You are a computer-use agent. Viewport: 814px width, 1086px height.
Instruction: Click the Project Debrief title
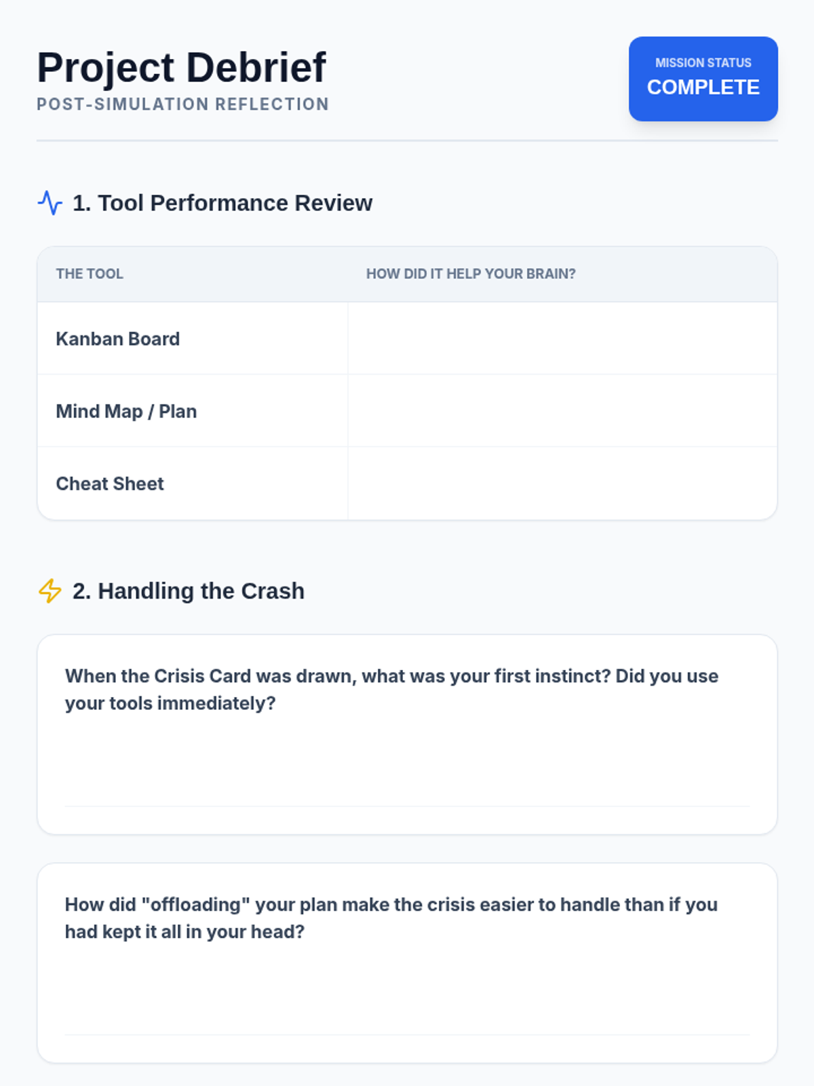181,68
